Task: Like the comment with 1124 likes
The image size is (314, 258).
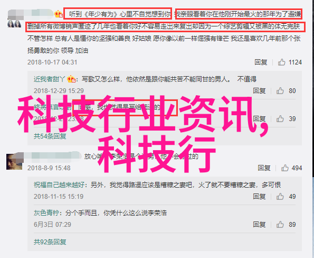Action: click(x=281, y=62)
